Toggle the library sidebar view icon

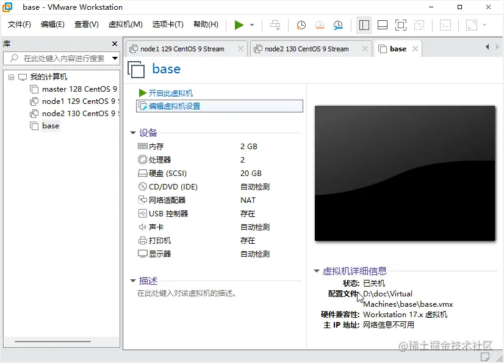(364, 25)
